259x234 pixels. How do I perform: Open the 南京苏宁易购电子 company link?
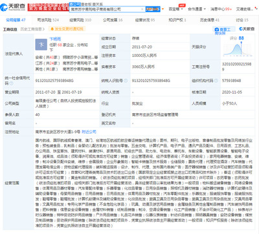tap(80, 63)
